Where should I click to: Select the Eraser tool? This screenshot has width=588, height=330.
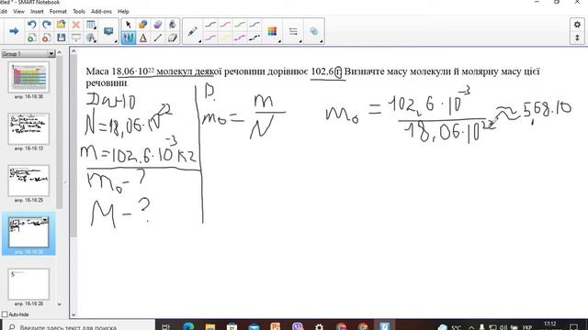click(x=172, y=38)
